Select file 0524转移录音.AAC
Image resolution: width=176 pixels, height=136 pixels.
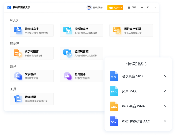[136, 121]
